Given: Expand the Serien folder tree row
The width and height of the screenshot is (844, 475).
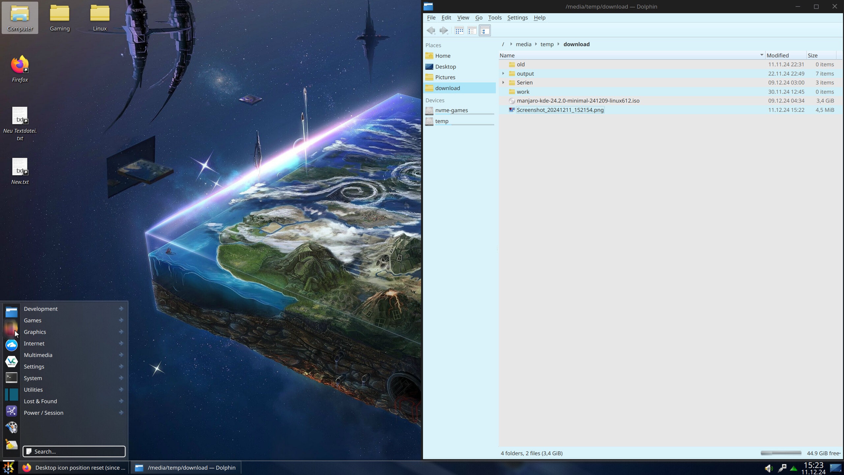Looking at the screenshot, I should tap(503, 82).
